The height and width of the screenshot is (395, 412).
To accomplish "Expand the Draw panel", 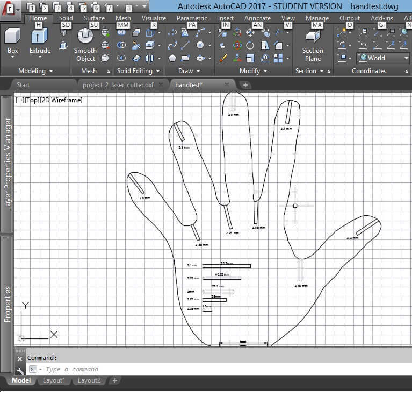I will [x=189, y=71].
